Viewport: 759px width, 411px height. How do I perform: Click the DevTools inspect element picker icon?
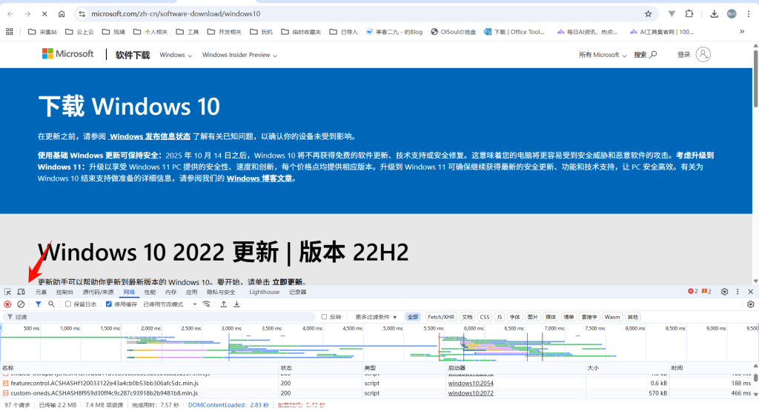point(7,292)
